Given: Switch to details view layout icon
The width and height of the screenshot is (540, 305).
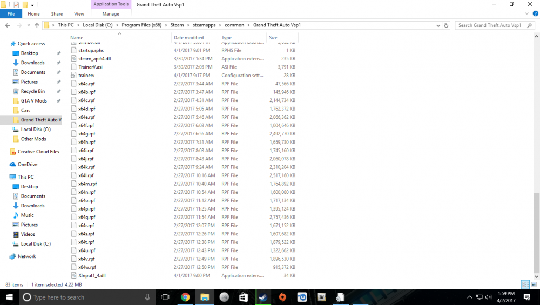Looking at the screenshot, I should click(x=525, y=284).
